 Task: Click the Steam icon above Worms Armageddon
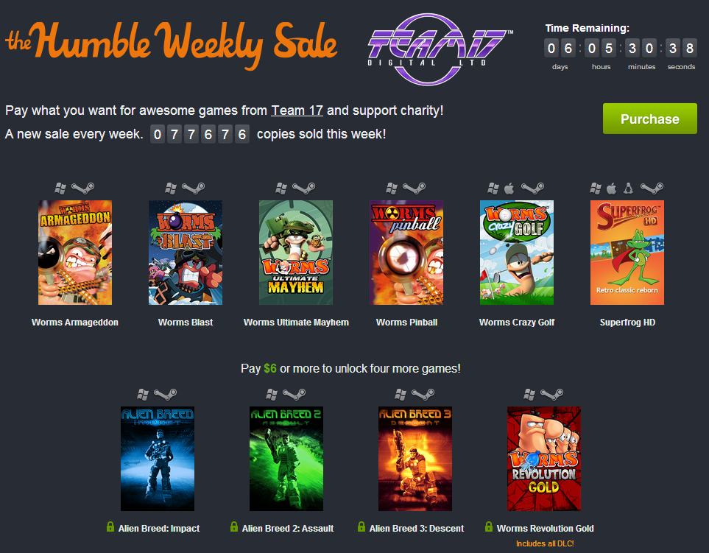coord(82,188)
